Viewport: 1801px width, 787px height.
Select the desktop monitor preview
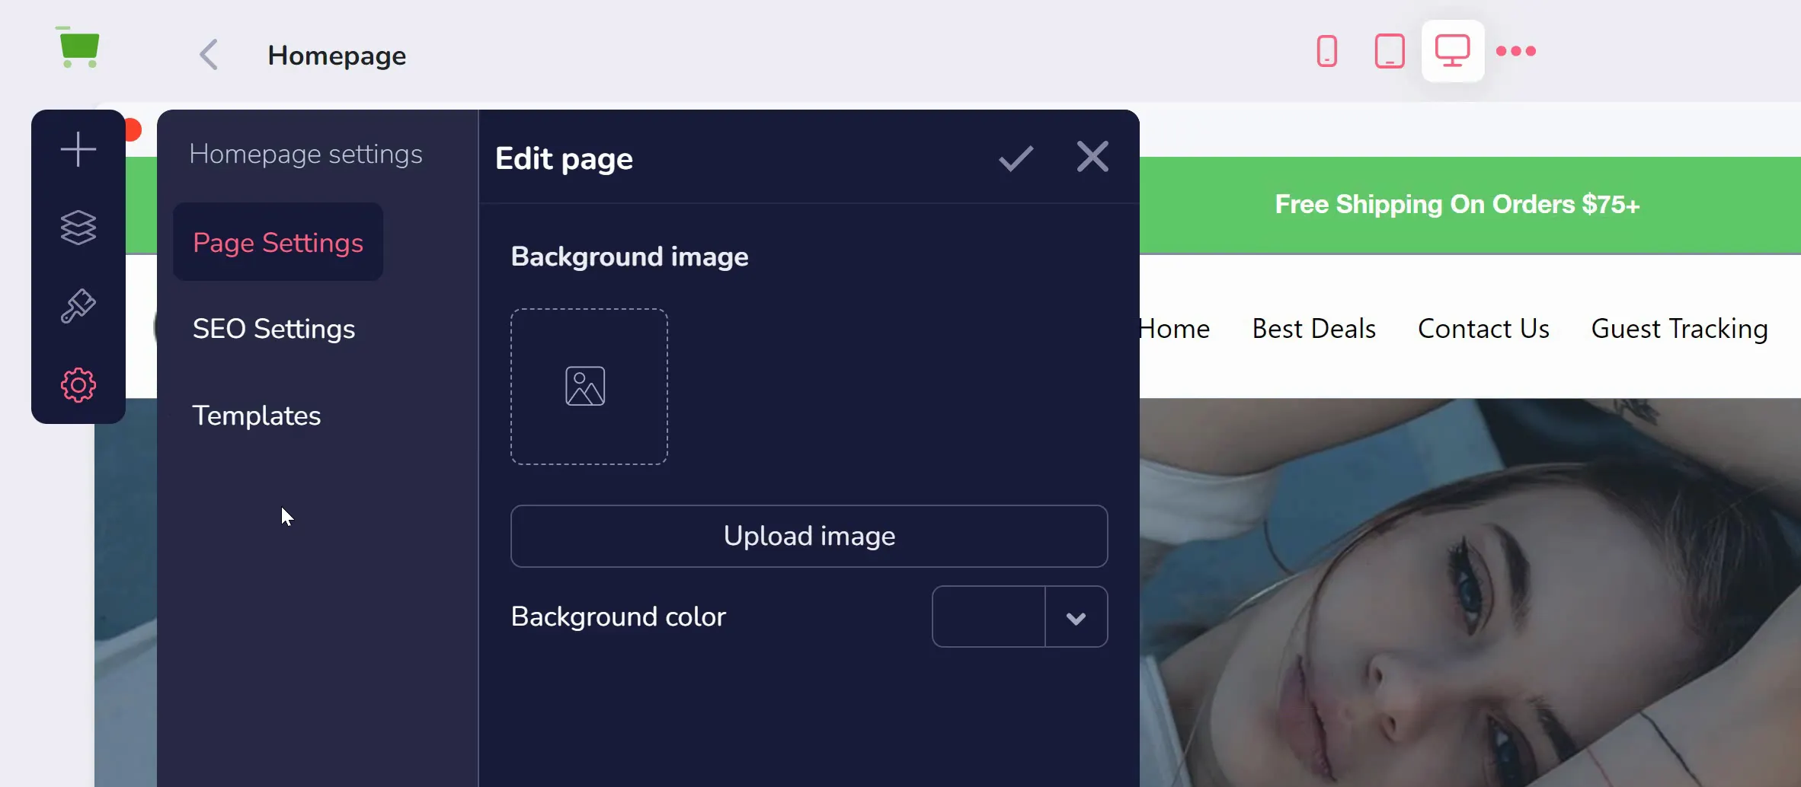pos(1453,51)
